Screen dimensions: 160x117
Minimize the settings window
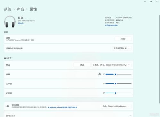tap(145, 2)
